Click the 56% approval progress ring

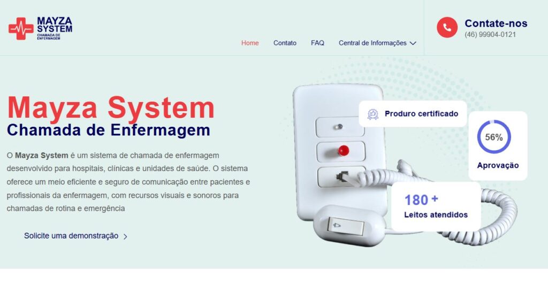tap(494, 137)
